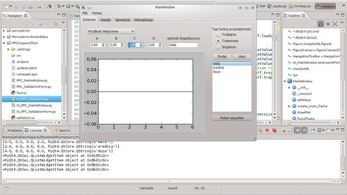Click Display Selected Console monitor icon
347x195 pixels.
pos(320,131)
